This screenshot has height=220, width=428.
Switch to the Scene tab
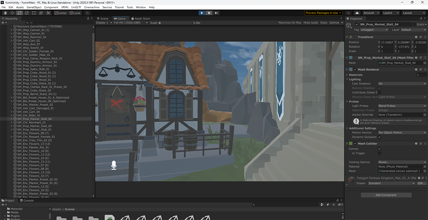(102, 19)
